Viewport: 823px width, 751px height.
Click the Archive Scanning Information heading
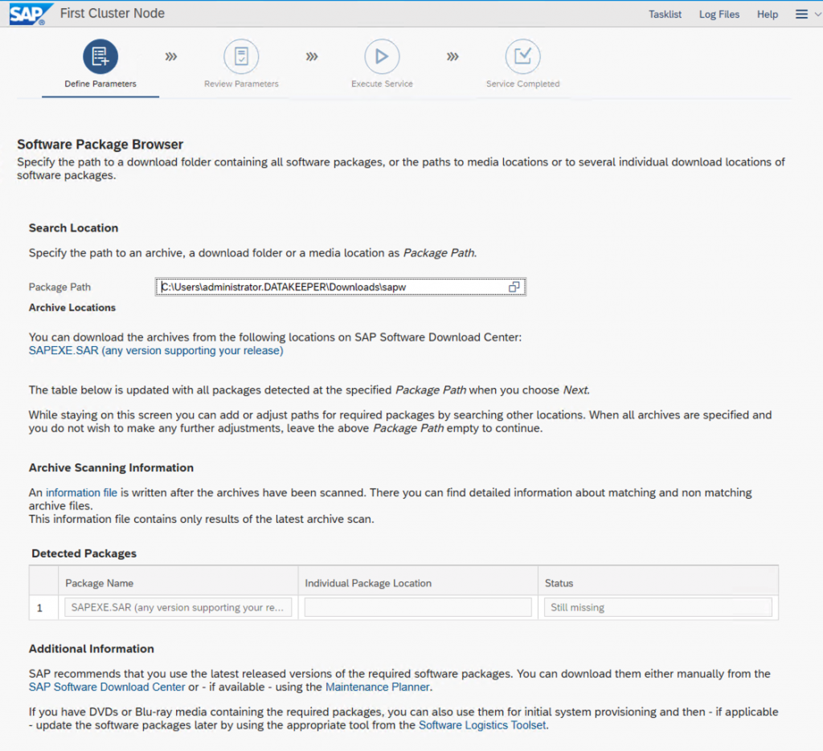pos(111,467)
